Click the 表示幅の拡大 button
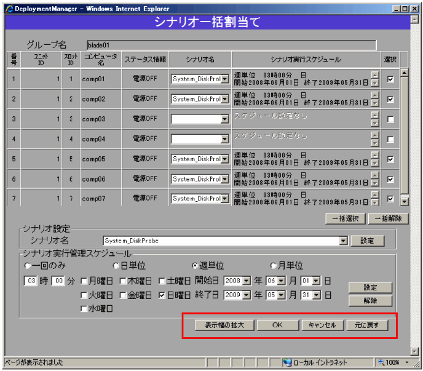This screenshot has height=371, width=423. [224, 325]
